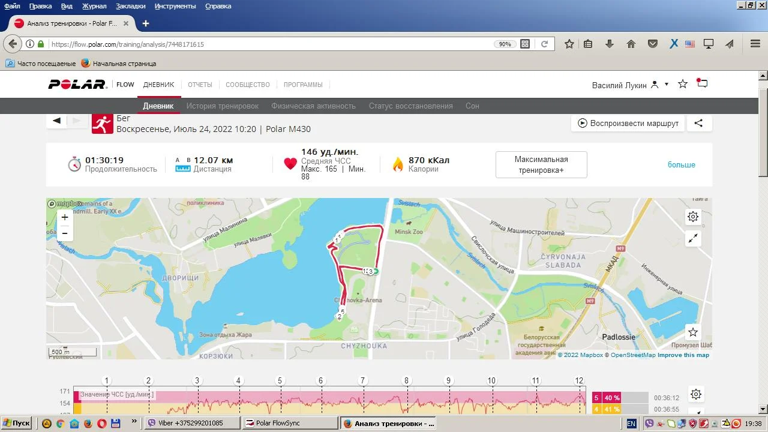Open the Журнал menu
This screenshot has width=768, height=432.
[x=94, y=6]
